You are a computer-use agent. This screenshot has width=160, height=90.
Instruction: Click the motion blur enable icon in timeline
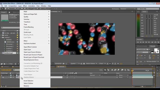click(118, 70)
